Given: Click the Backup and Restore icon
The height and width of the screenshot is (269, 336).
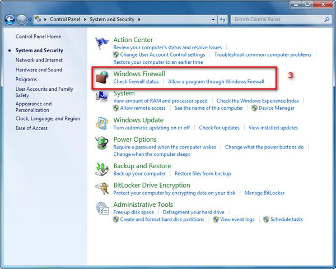Looking at the screenshot, I should tap(102, 169).
